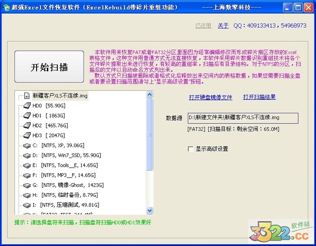Select row D: [NTFS, Win7_SSD, 55.90G]

67,155
